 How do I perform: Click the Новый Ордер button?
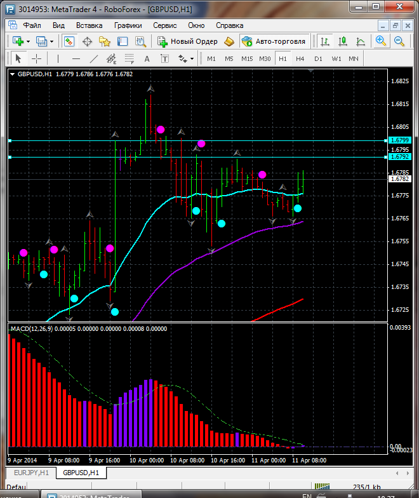[x=188, y=41]
